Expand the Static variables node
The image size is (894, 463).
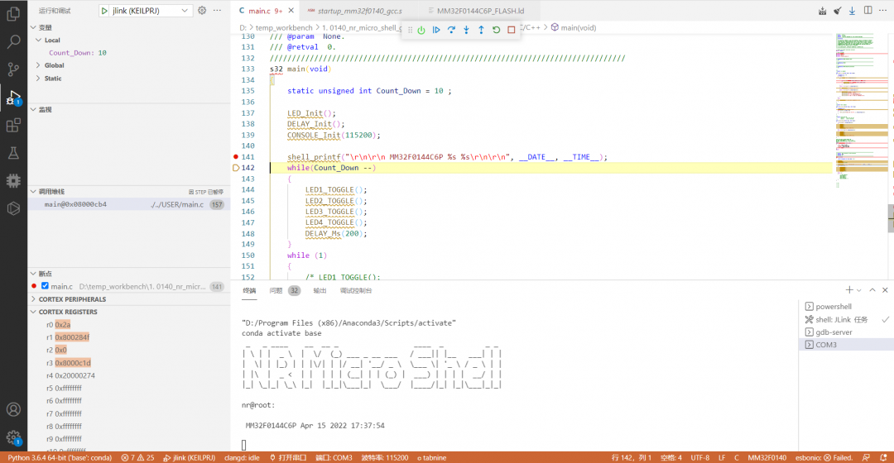[38, 78]
